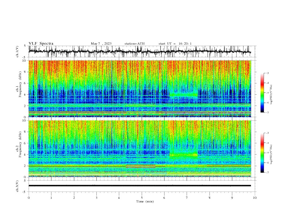Click the 4 minute tick label on time axis
This screenshot has width=287, height=222.
coord(119,198)
